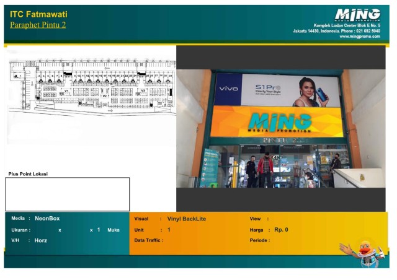
Task: Click the floor plan map thumbnail
Action: pos(92,87)
